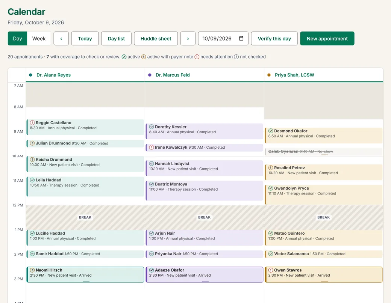
Task: Click active coverage icon beside Priyanka Nair
Action: [x=152, y=254]
